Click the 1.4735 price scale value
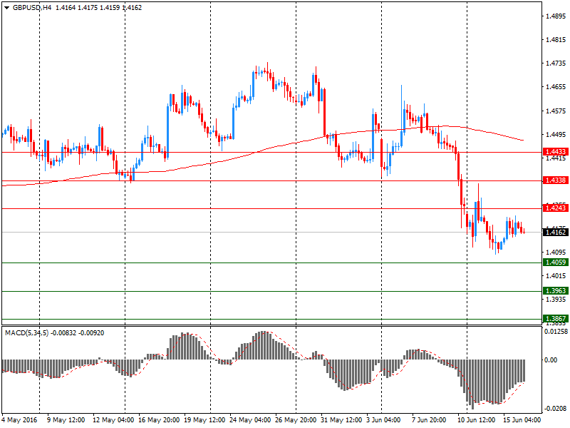The width and height of the screenshot is (570, 428). (556, 63)
